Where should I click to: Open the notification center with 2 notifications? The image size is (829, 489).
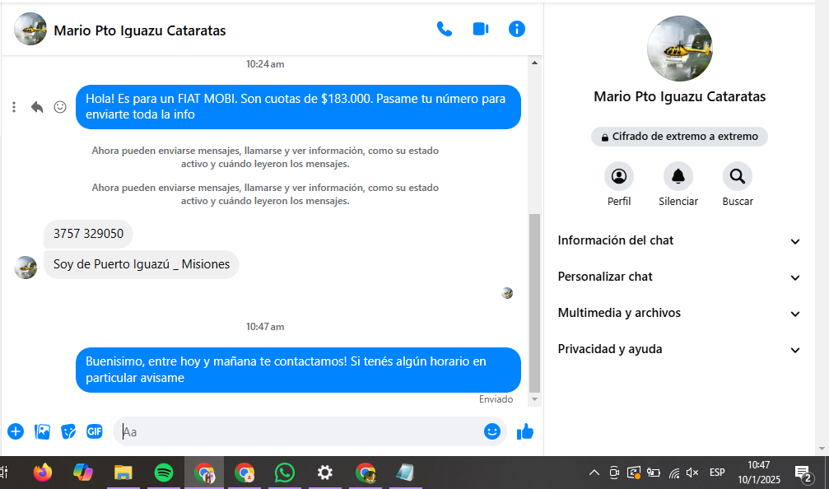pos(803,473)
